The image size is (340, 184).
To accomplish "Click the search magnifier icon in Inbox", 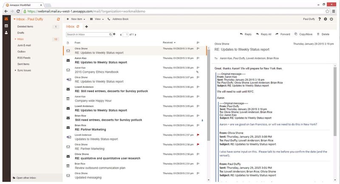I will pyautogui.click(x=110, y=34).
